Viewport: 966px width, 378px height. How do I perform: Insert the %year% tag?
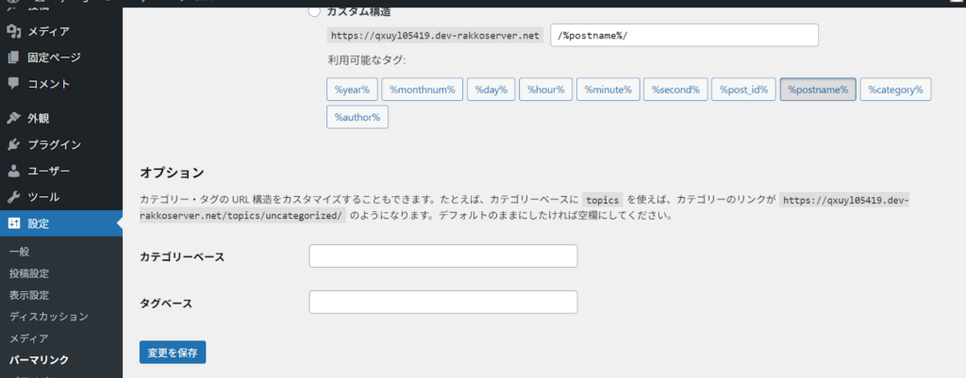[352, 90]
